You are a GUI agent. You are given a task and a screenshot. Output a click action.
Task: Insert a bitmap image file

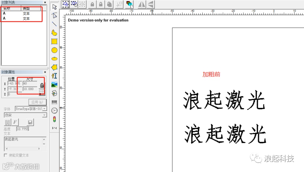pyautogui.click(x=55, y=85)
